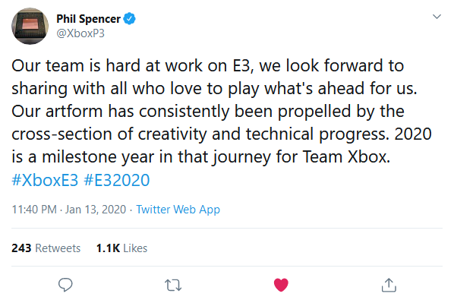Open Phil Spencer's round profile avatar
Screen dimensions: 454x303
coord(30,26)
